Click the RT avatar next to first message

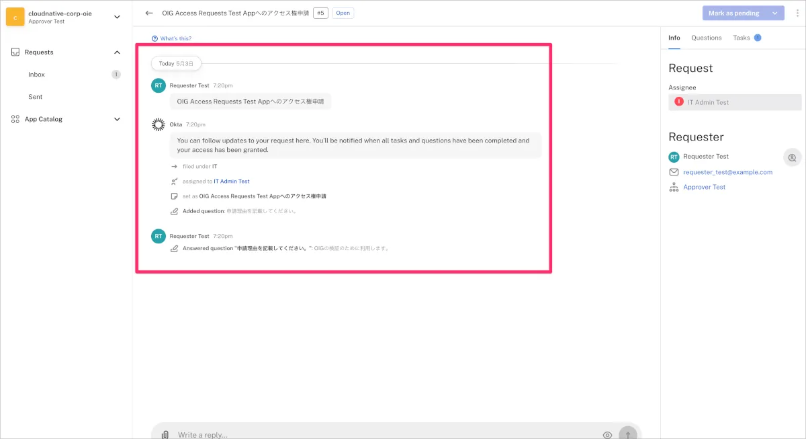[159, 85]
